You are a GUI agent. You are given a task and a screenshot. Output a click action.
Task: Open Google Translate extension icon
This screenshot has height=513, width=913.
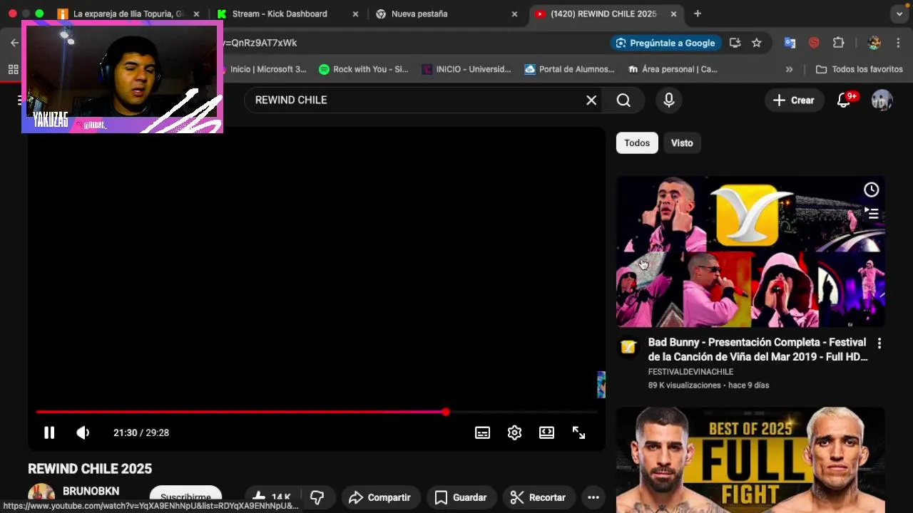[790, 43]
